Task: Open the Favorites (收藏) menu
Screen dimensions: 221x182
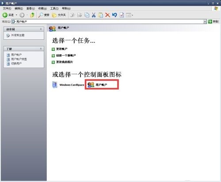Action: [x=42, y=8]
